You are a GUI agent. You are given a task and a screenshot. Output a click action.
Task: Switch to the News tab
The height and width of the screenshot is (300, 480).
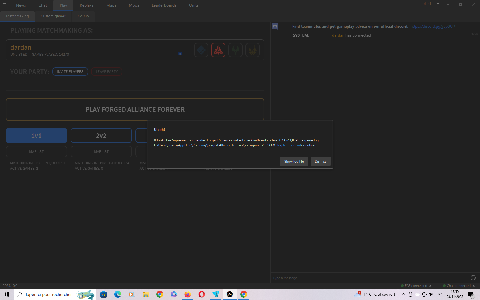tap(21, 5)
